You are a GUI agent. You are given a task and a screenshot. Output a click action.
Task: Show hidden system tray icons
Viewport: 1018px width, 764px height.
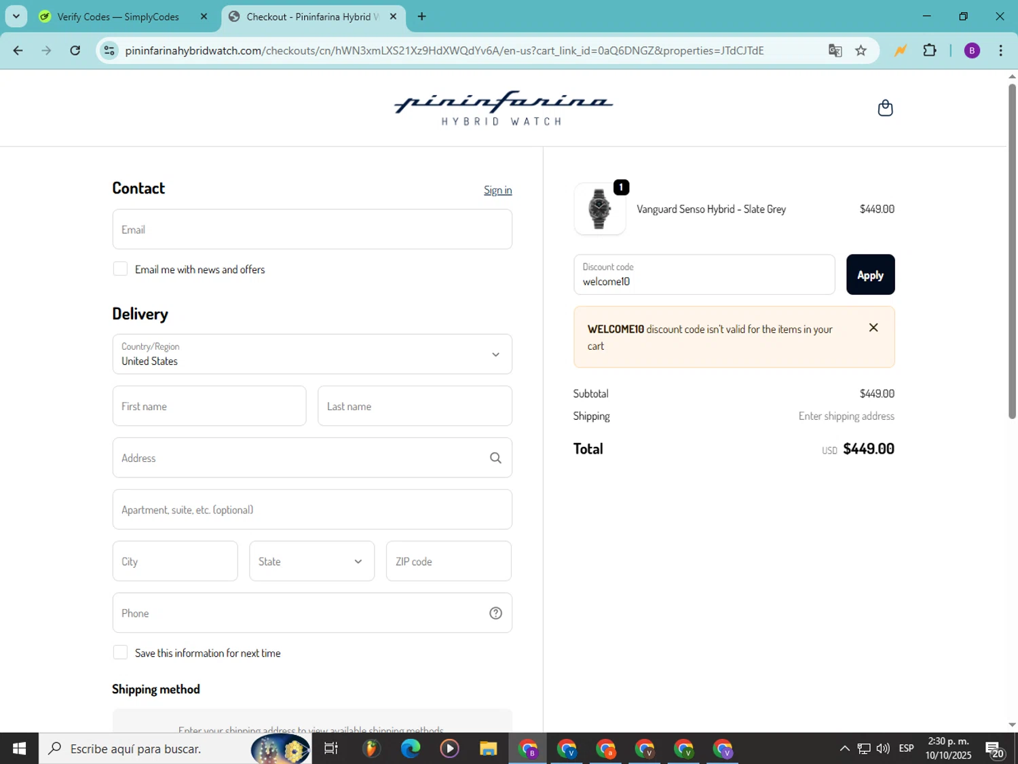(844, 748)
